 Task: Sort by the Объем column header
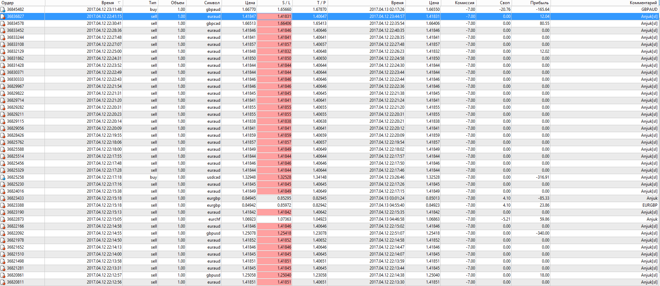pos(172,3)
